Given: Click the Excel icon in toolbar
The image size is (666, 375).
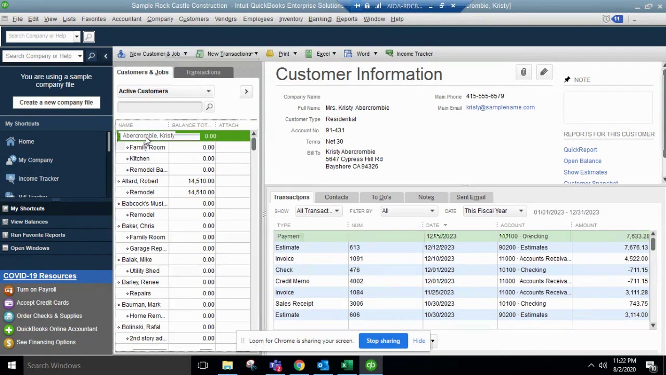Looking at the screenshot, I should click(309, 54).
